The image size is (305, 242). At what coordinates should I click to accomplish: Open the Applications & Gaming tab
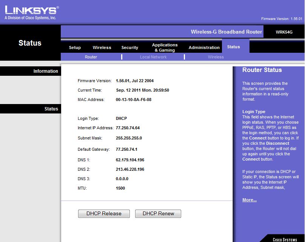point(165,47)
